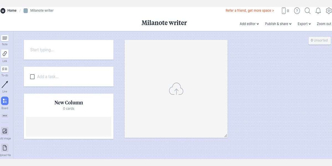The width and height of the screenshot is (332, 166).
Task: Click Milanote writer breadcrumb item
Action: pyautogui.click(x=41, y=11)
